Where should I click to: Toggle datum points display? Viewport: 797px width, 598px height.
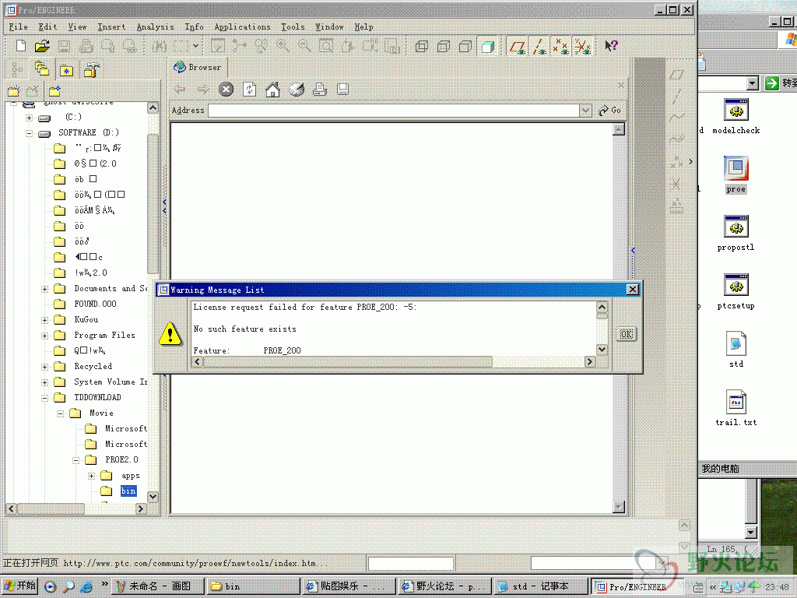[x=560, y=46]
